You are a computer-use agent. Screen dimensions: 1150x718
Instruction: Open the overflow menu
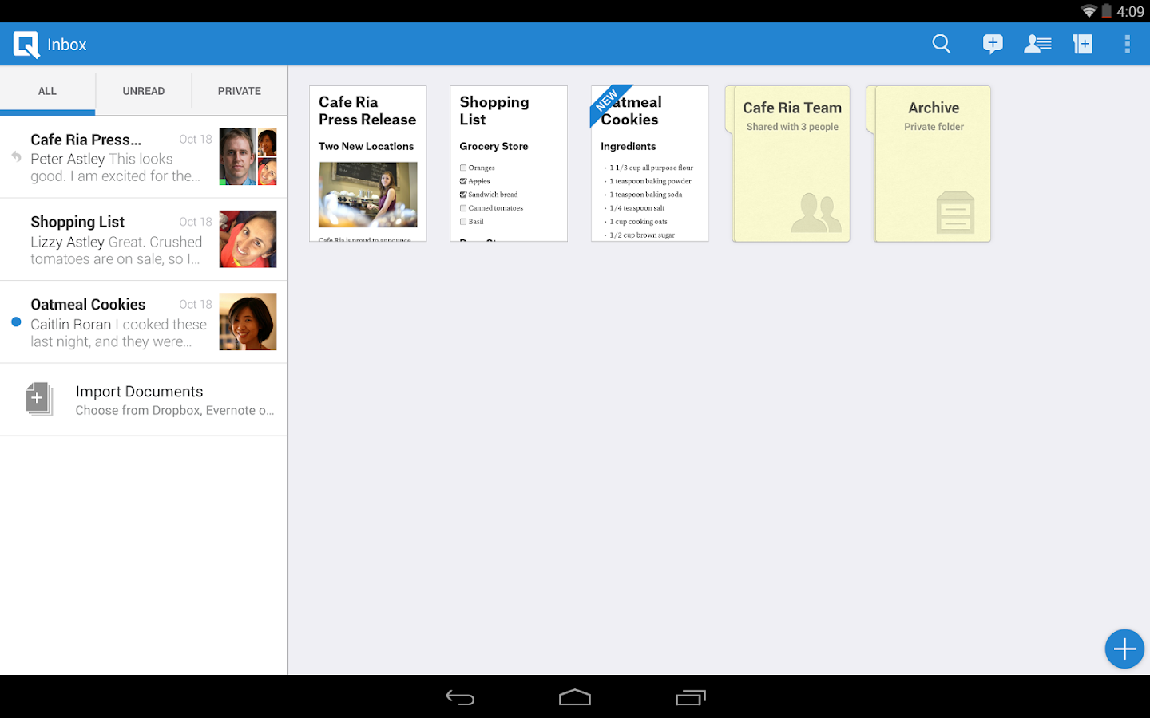(1128, 44)
